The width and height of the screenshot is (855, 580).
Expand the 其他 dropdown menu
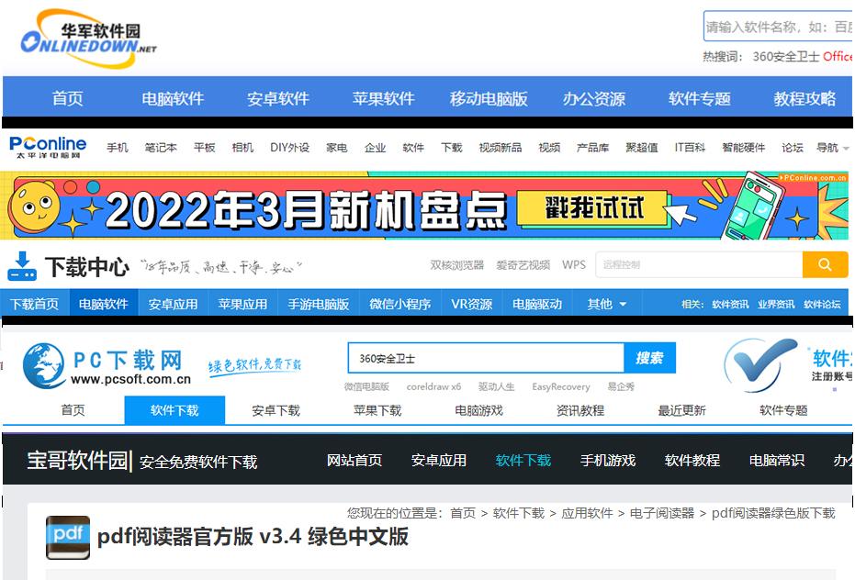click(606, 304)
